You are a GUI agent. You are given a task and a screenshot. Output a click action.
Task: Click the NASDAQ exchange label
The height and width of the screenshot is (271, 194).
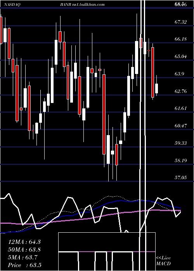[x=12, y=5]
